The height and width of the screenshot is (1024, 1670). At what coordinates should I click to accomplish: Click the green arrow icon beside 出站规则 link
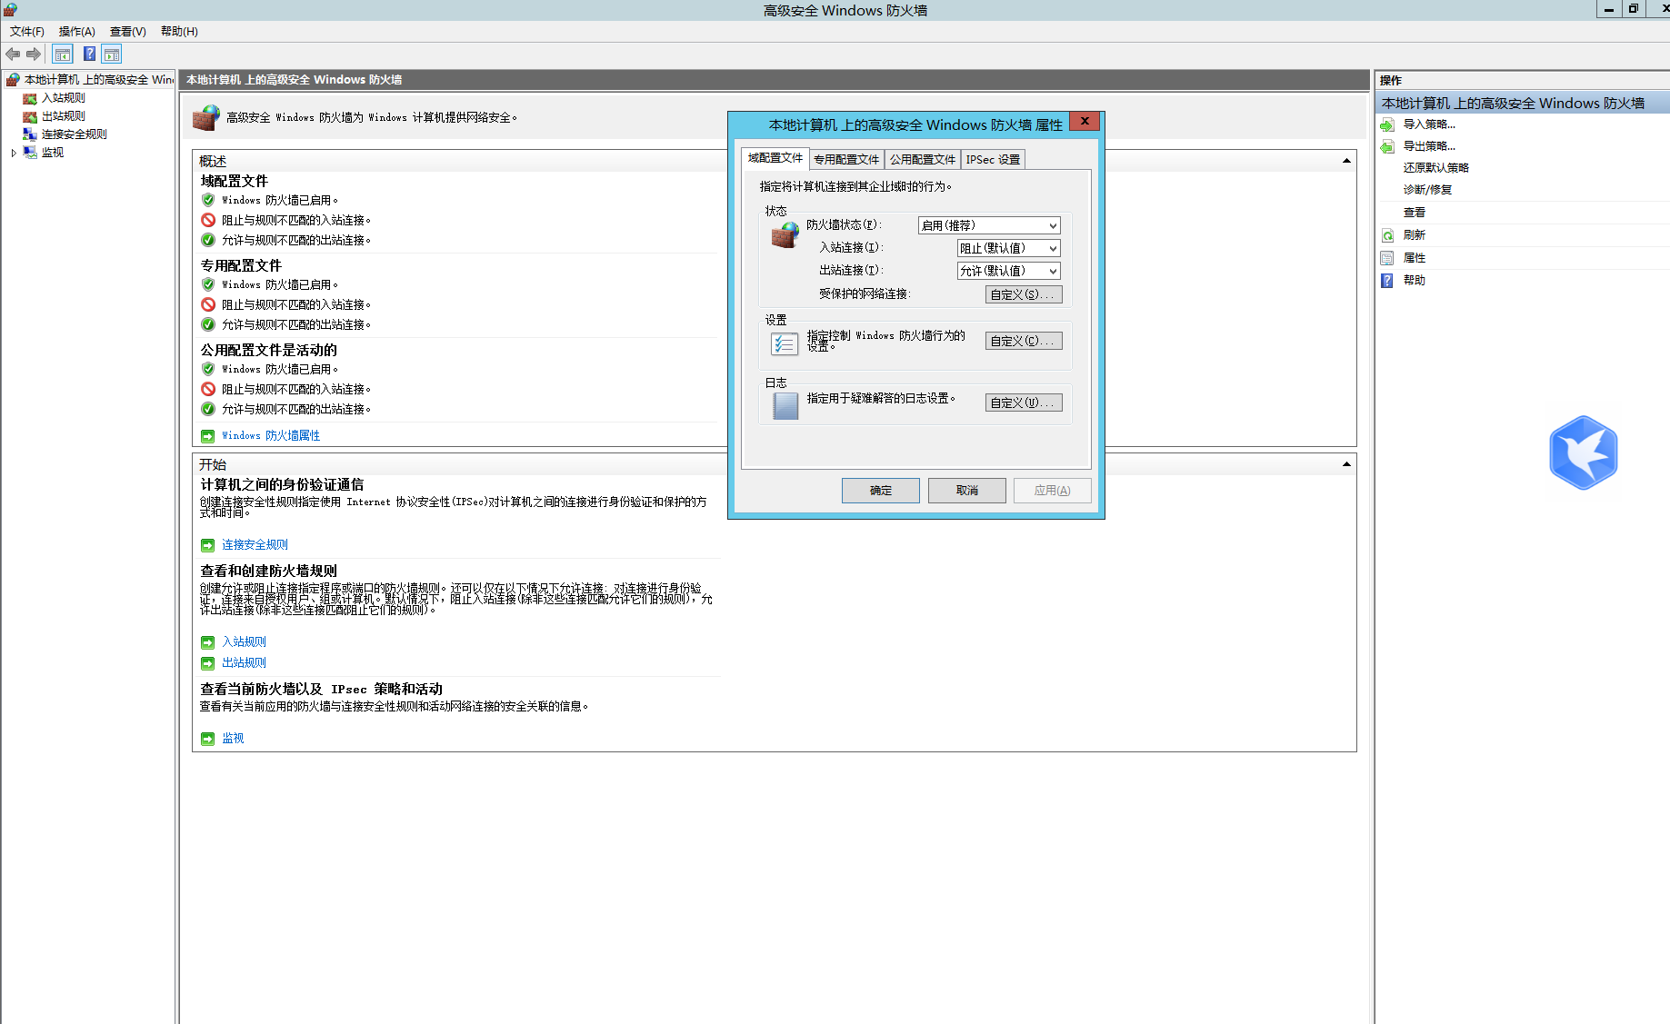pos(207,663)
